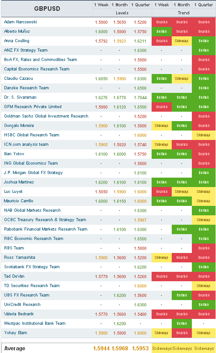Select Mauricio Carrillo name
216x353 pixels.
19,201
